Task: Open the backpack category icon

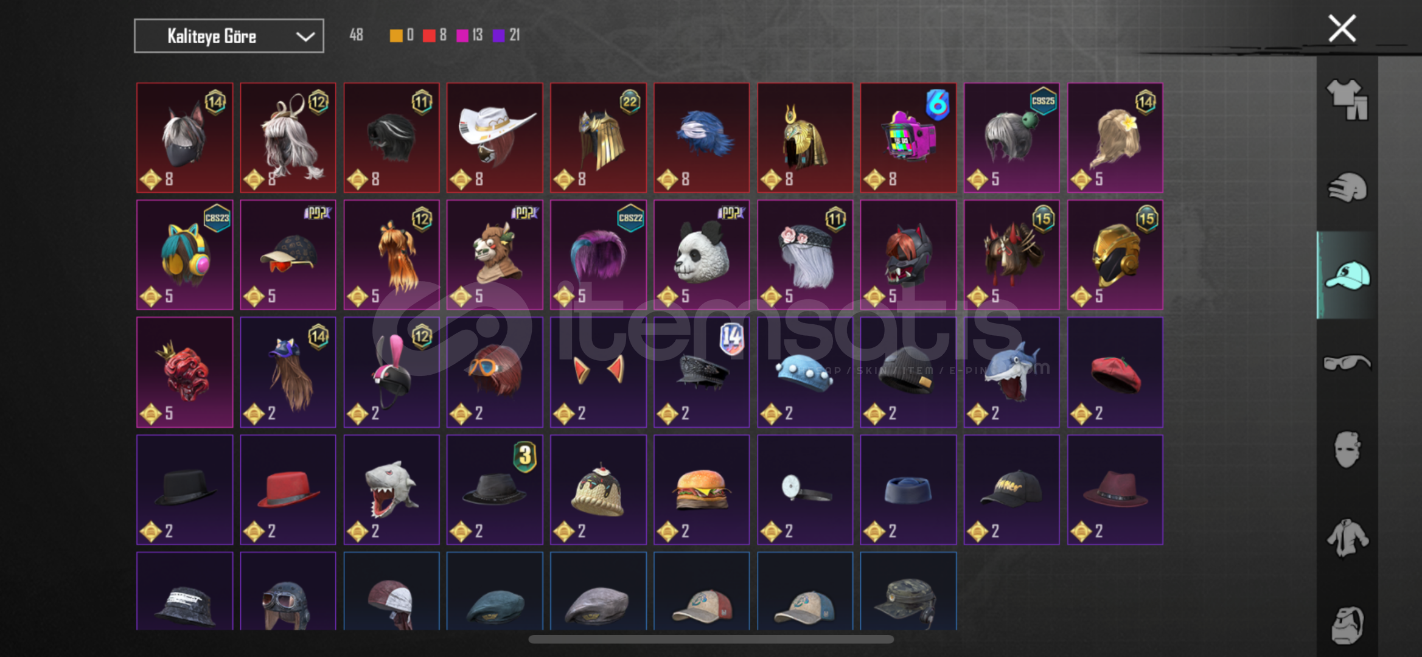Action: tap(1347, 625)
